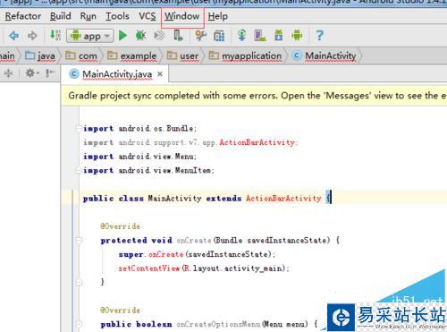Collapse the import statements fold marker

click(79, 129)
